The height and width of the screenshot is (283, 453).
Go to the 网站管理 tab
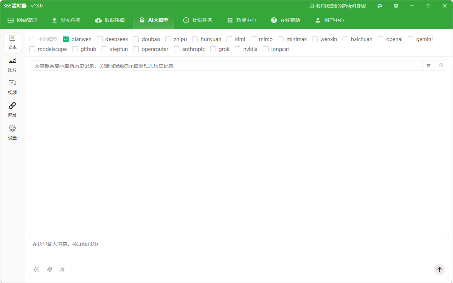[22, 20]
